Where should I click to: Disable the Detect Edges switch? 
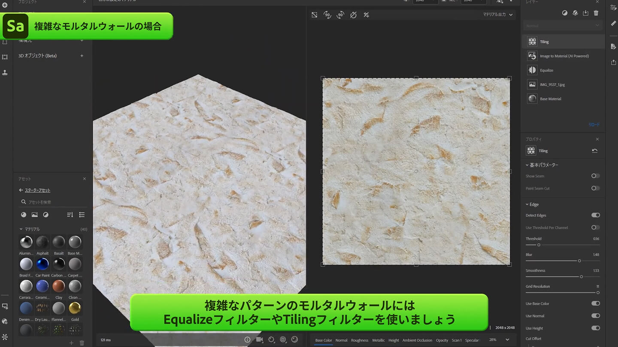[x=595, y=215]
